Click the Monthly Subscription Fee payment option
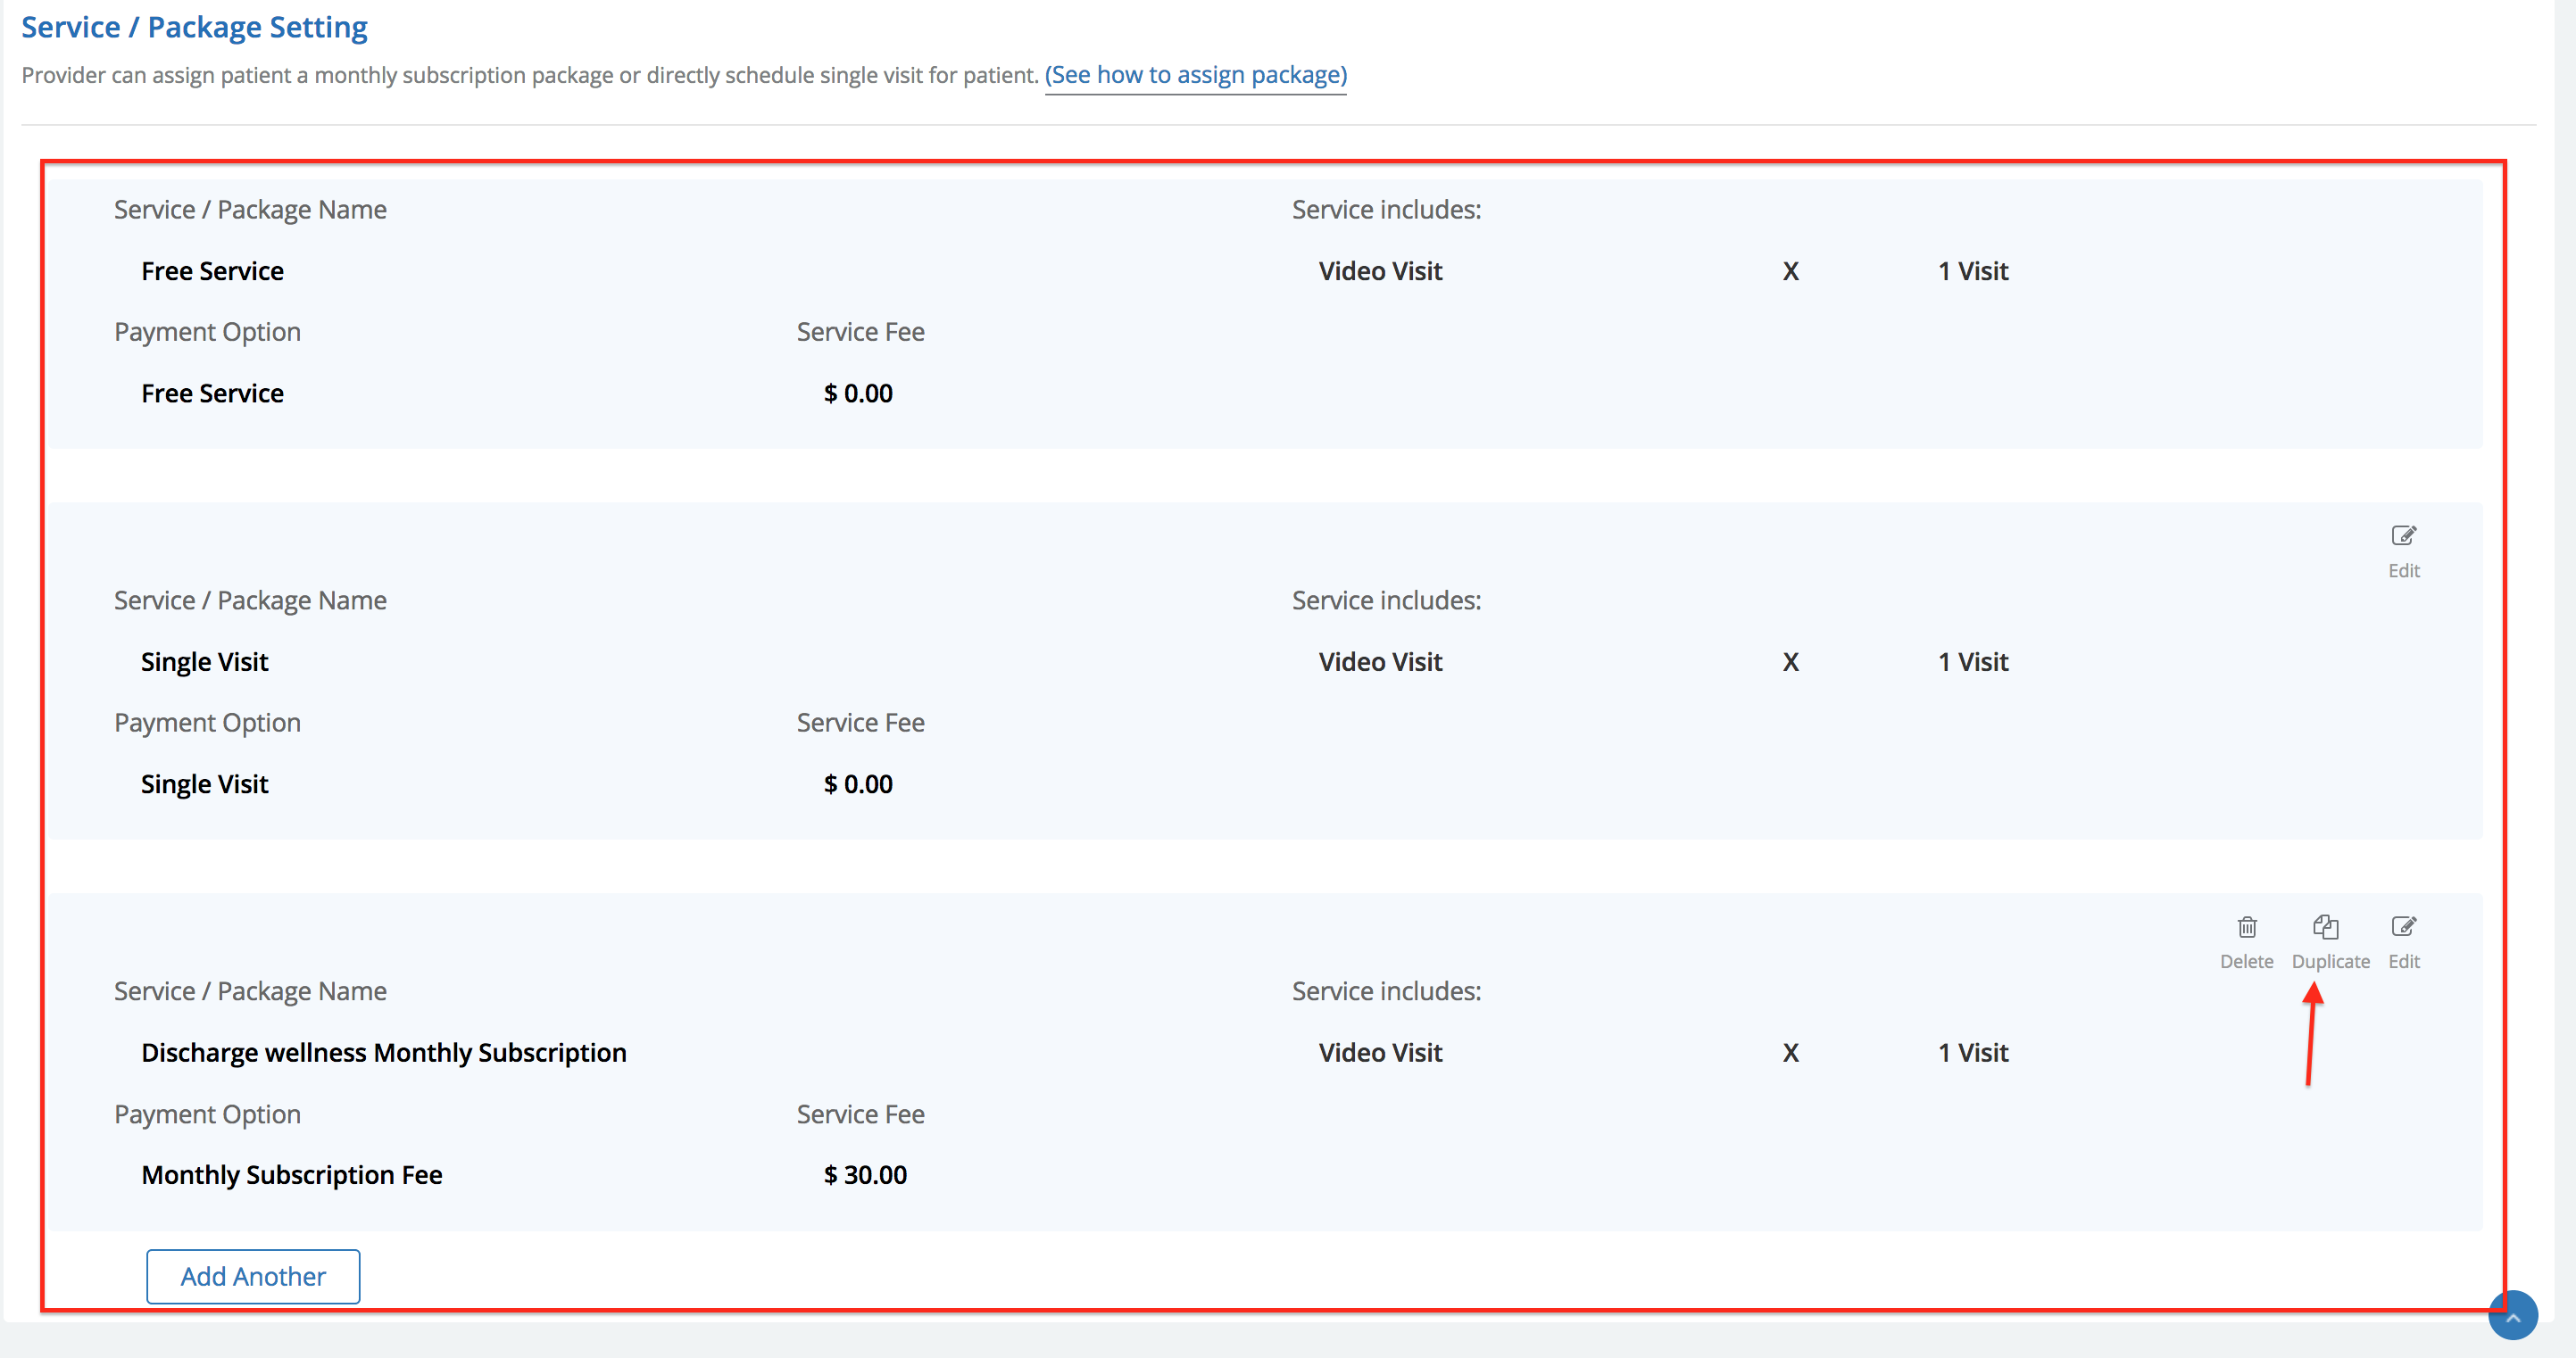2576x1358 pixels. click(291, 1174)
